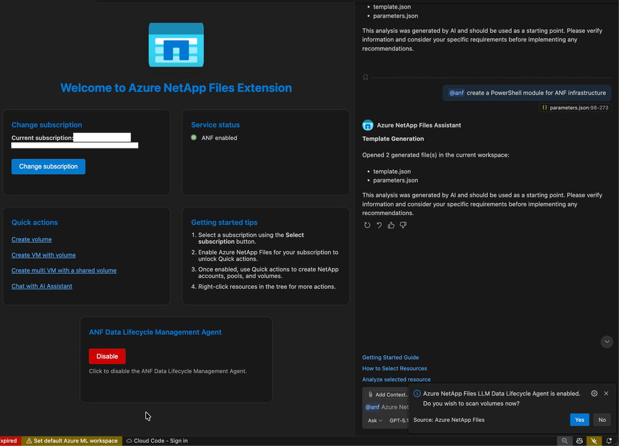Click the scroll-to-bottom chevron in chat
Screen dimensions: 619x446
pos(607,341)
